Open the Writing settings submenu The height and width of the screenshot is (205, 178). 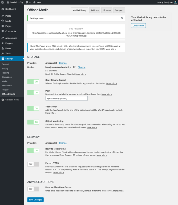point(5,68)
